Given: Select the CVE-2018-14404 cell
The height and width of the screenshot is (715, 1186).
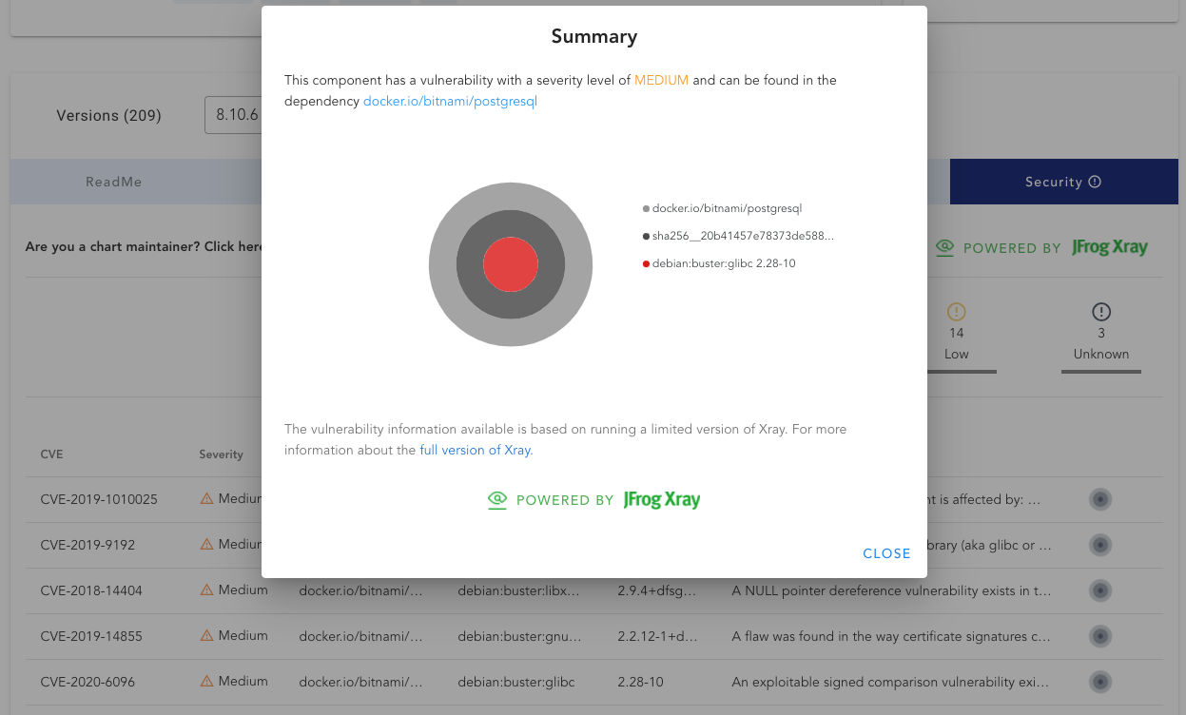Looking at the screenshot, I should pos(91,590).
